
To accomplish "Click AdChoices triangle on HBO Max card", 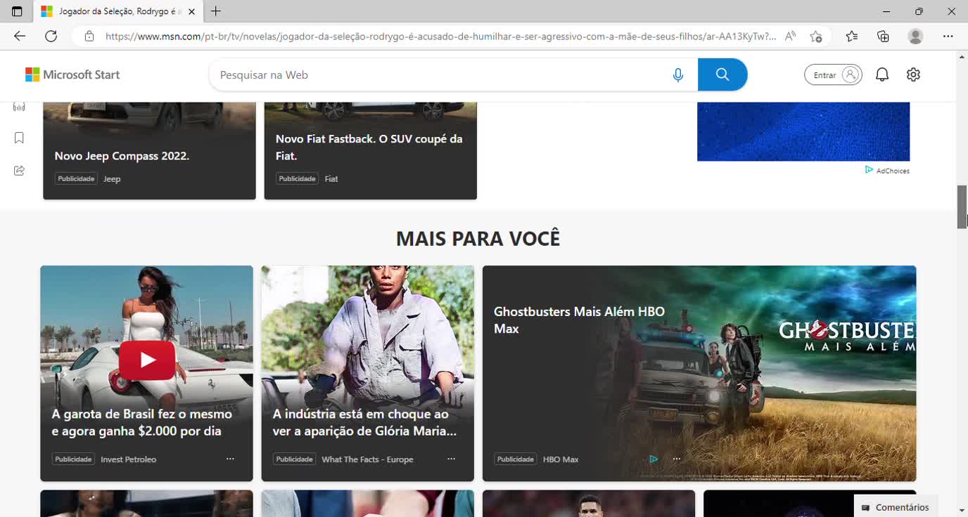I will point(654,459).
